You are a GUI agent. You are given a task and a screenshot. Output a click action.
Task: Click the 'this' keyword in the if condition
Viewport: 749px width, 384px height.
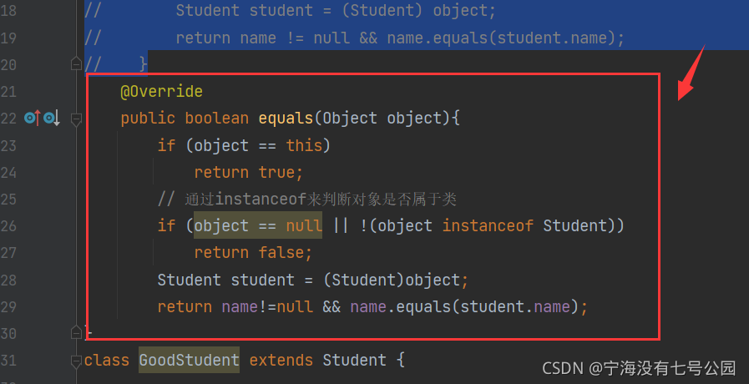304,145
